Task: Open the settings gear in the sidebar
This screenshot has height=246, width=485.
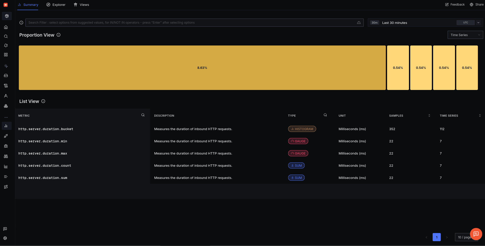Action: 5,238
